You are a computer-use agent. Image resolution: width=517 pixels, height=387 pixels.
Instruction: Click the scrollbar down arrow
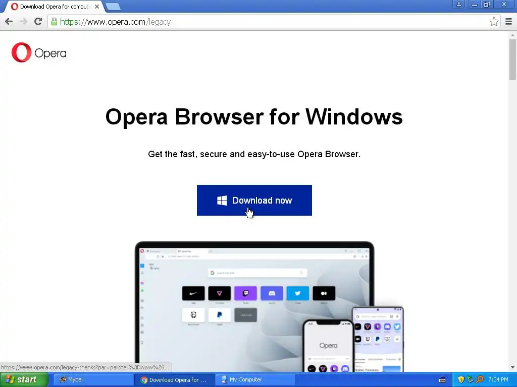512,367
